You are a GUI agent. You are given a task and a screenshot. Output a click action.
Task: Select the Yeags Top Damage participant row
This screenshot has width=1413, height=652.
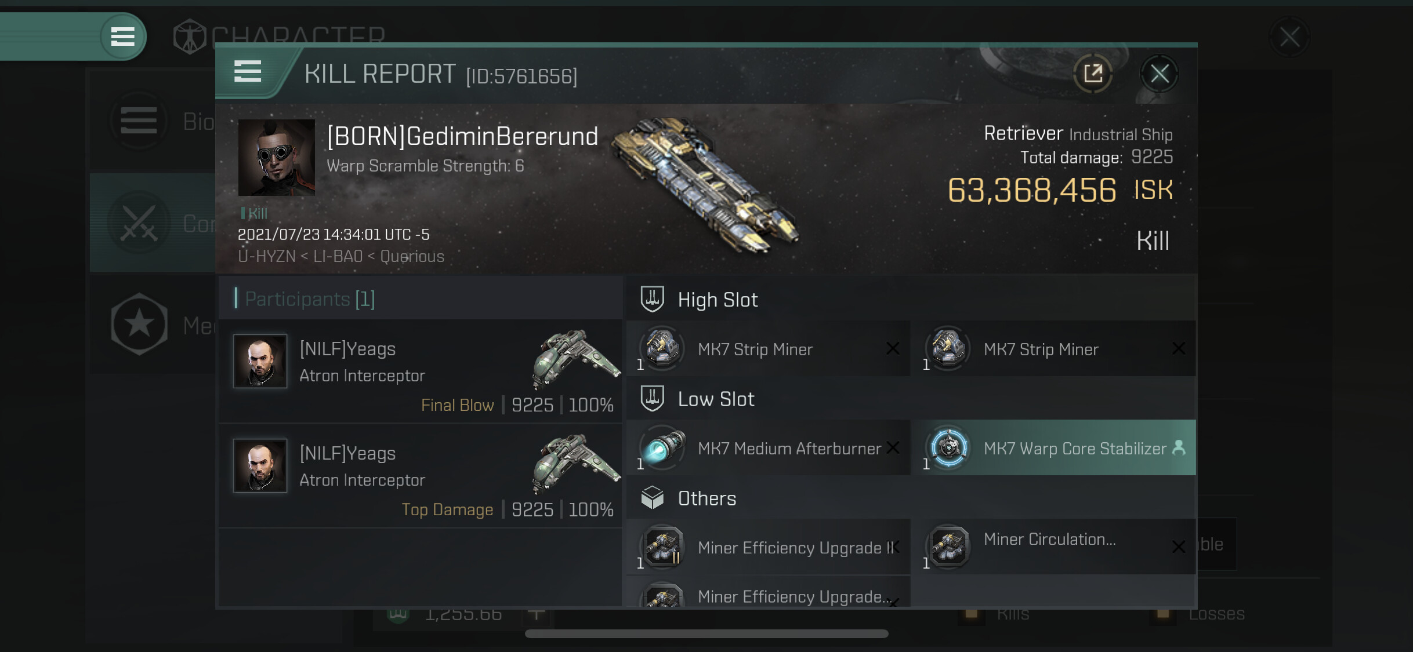tap(420, 476)
